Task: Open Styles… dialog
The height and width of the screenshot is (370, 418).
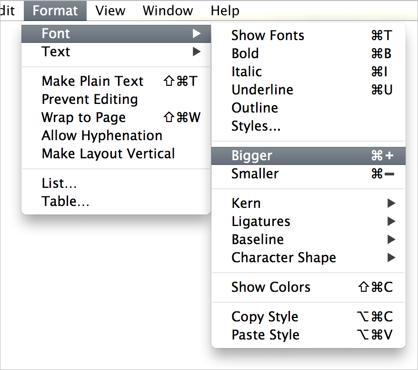Action: coord(309,126)
